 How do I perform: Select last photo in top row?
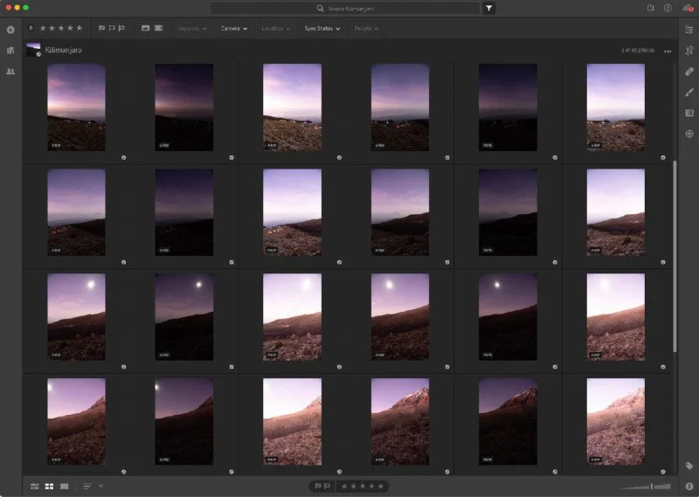click(x=616, y=107)
